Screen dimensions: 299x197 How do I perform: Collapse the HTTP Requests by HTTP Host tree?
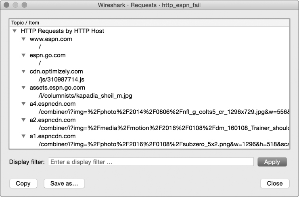(15, 31)
